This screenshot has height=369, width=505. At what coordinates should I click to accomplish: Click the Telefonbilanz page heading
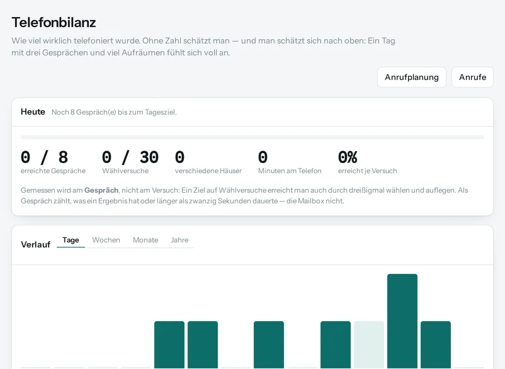click(x=54, y=23)
